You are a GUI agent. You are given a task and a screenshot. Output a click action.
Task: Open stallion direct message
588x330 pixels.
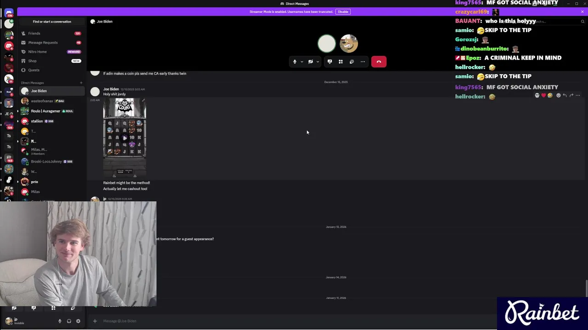point(51,121)
